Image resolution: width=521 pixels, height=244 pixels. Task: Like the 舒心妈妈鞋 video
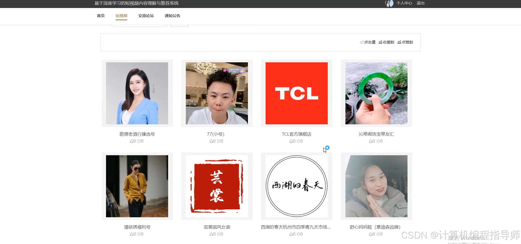point(371,234)
